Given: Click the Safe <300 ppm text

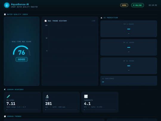Looking at the screenshot, I should tap(59, 107).
